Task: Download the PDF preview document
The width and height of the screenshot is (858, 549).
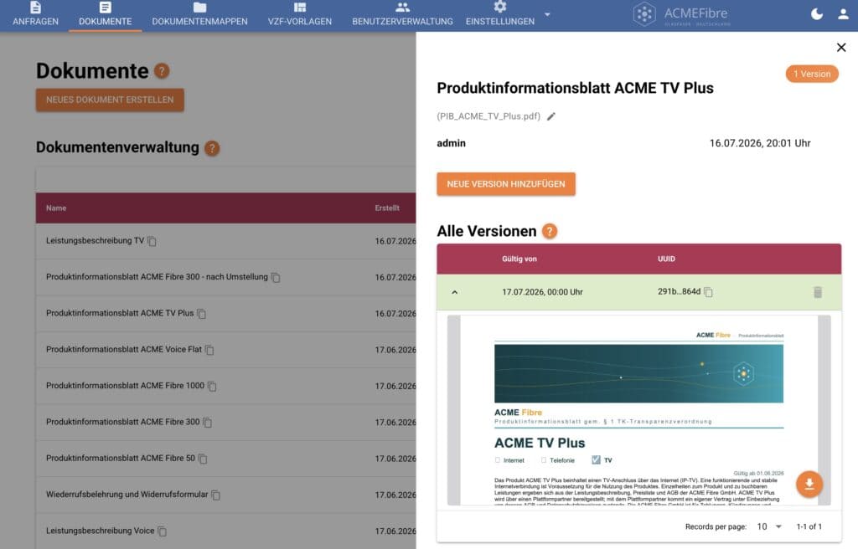Action: pyautogui.click(x=809, y=485)
